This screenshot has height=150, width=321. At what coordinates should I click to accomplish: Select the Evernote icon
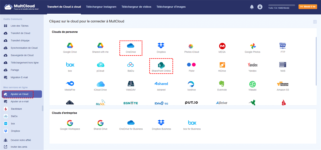(222, 84)
